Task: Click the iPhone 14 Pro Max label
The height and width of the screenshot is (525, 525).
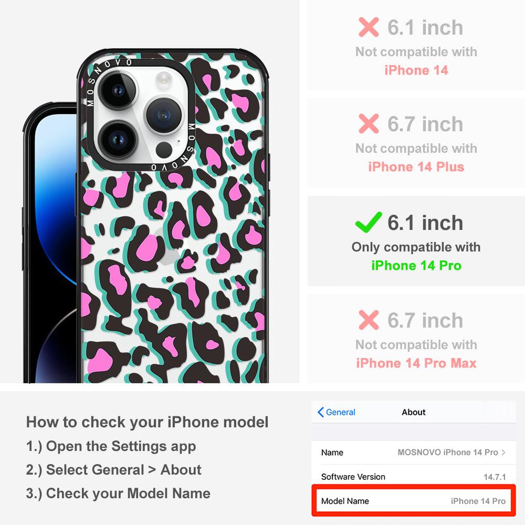Action: click(416, 363)
